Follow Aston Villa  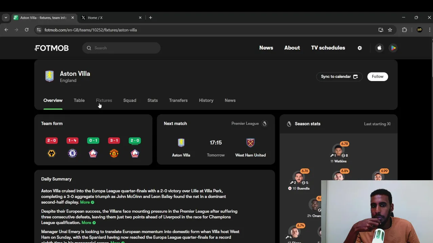[x=378, y=77]
